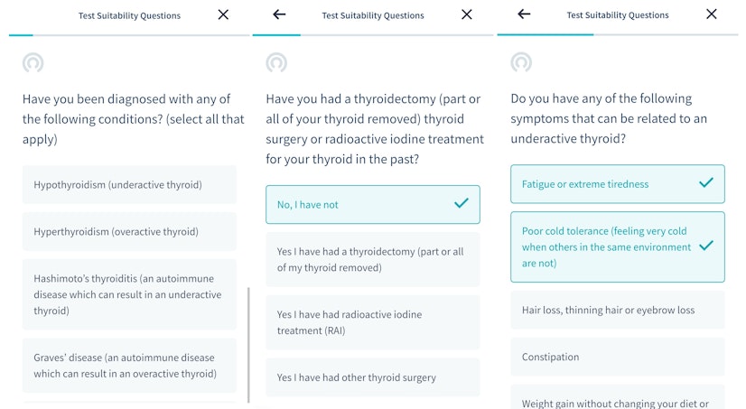Click the first panel's vertical scrollbar
Image resolution: width=746 pixels, height=409 pixels.
tap(247, 343)
